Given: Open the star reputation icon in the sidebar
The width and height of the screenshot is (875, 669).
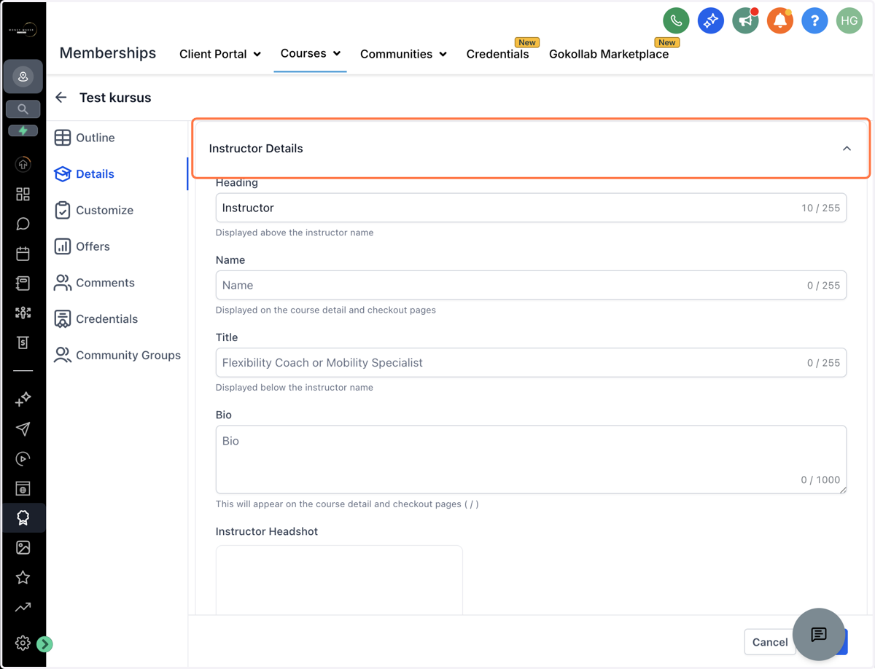Looking at the screenshot, I should tap(23, 577).
